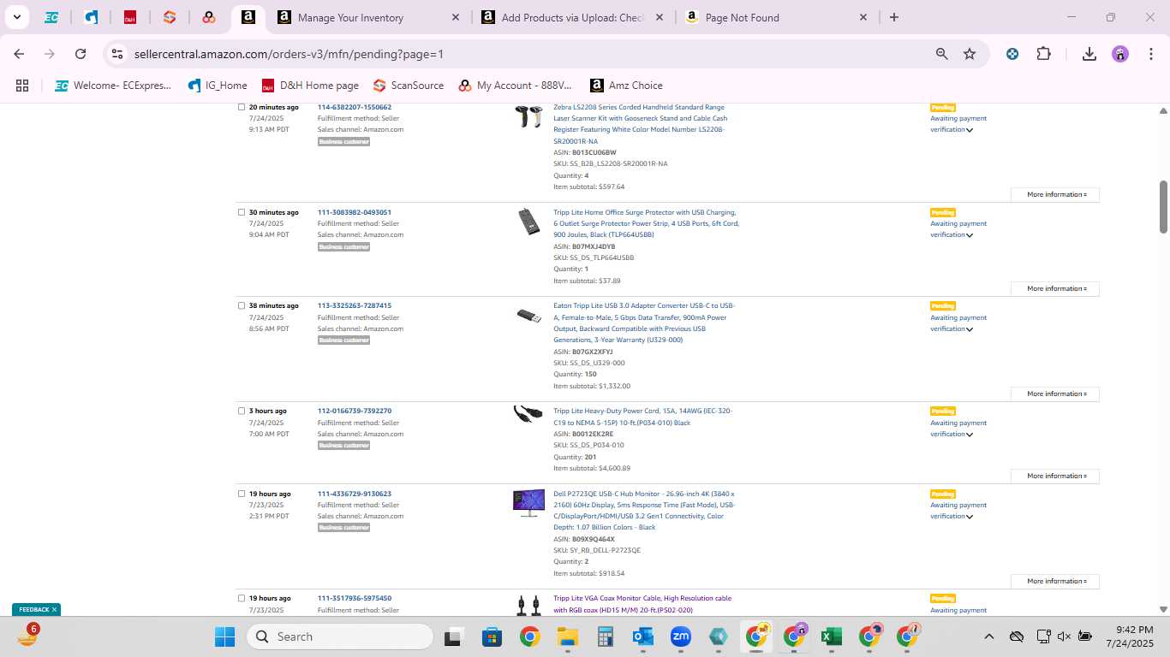
Task: Open File Explorer from the taskbar
Action: [x=567, y=636]
